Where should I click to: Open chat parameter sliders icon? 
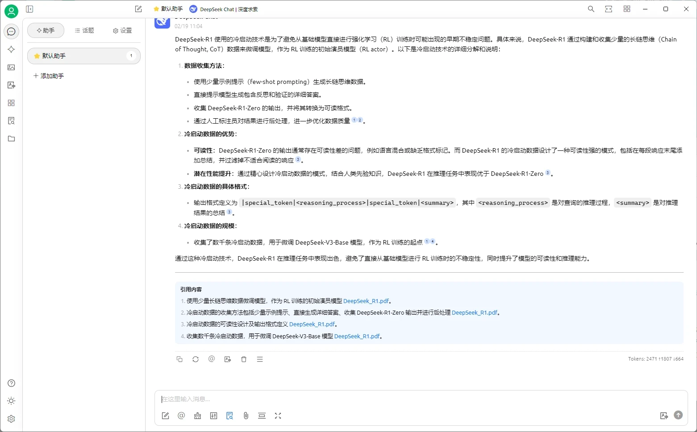[x=213, y=415]
